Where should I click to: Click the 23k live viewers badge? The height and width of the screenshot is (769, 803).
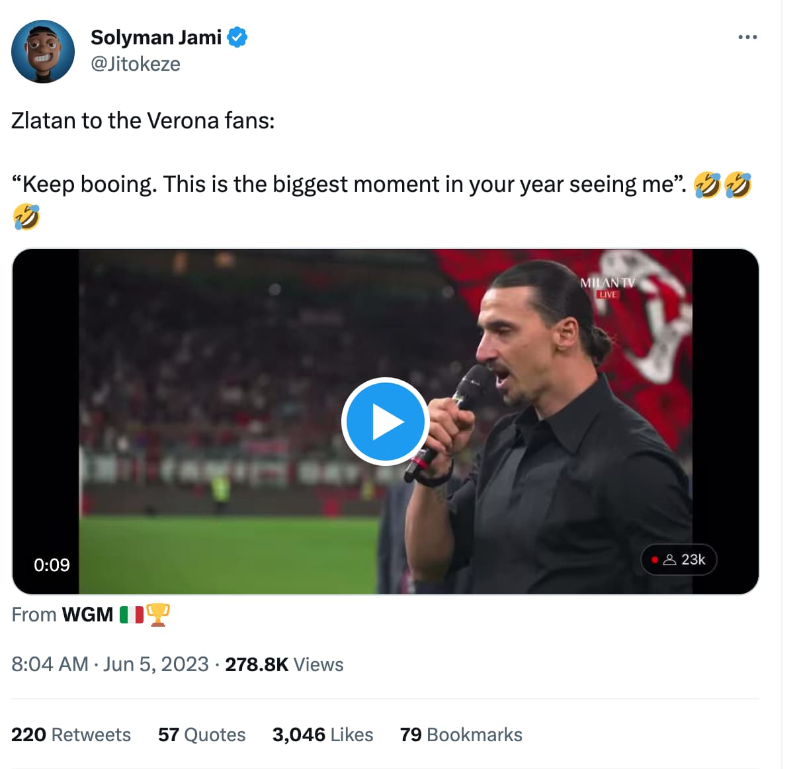pyautogui.click(x=679, y=560)
